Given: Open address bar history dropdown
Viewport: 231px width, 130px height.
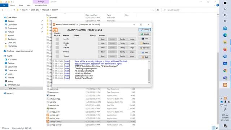Looking at the screenshot, I should (x=153, y=10).
